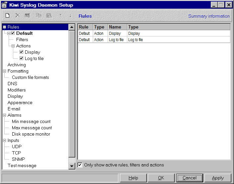Image resolution: width=234 pixels, height=184 pixels.
Task: Select the Inputs tree item
Action: [x=13, y=141]
